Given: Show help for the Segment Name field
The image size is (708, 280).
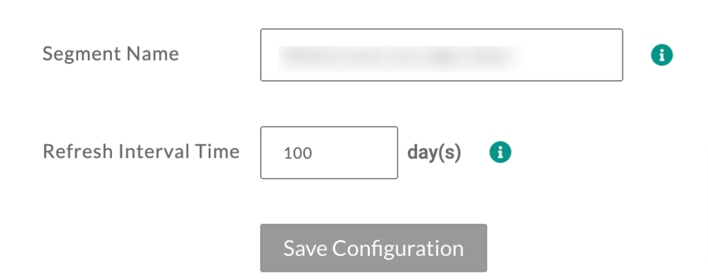Looking at the screenshot, I should 662,55.
